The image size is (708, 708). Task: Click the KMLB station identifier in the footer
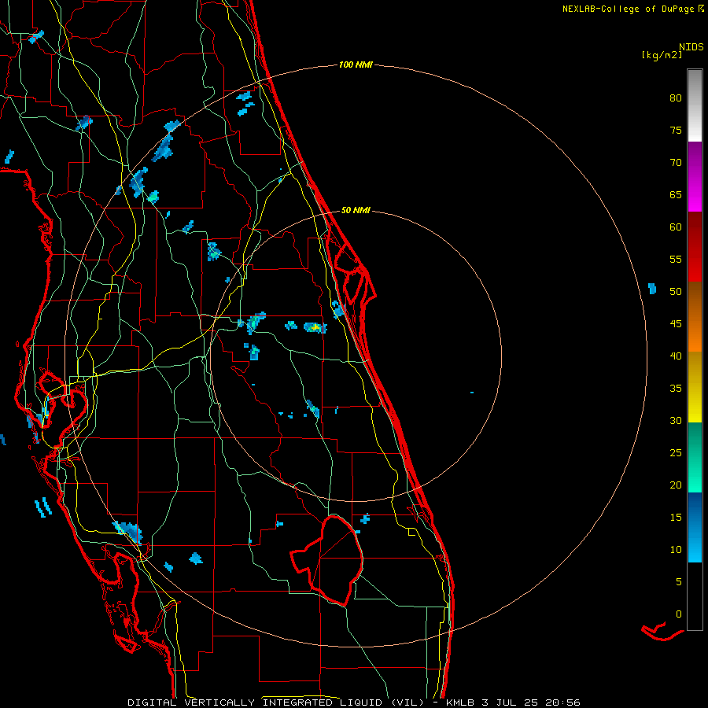(463, 702)
